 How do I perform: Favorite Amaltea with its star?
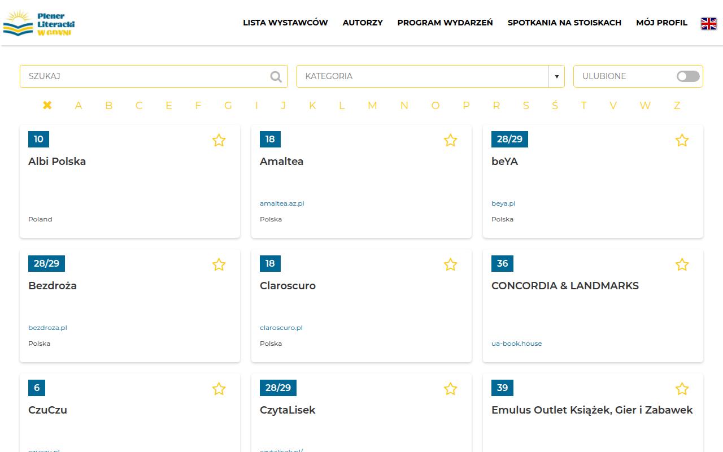[x=450, y=140]
